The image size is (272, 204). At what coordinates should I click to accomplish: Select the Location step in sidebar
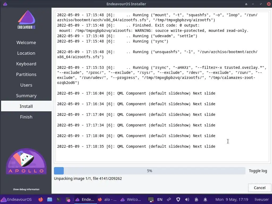pos(26,53)
